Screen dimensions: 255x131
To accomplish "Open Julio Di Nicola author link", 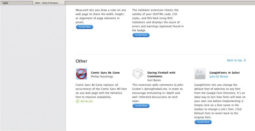I will (x=219, y=76).
